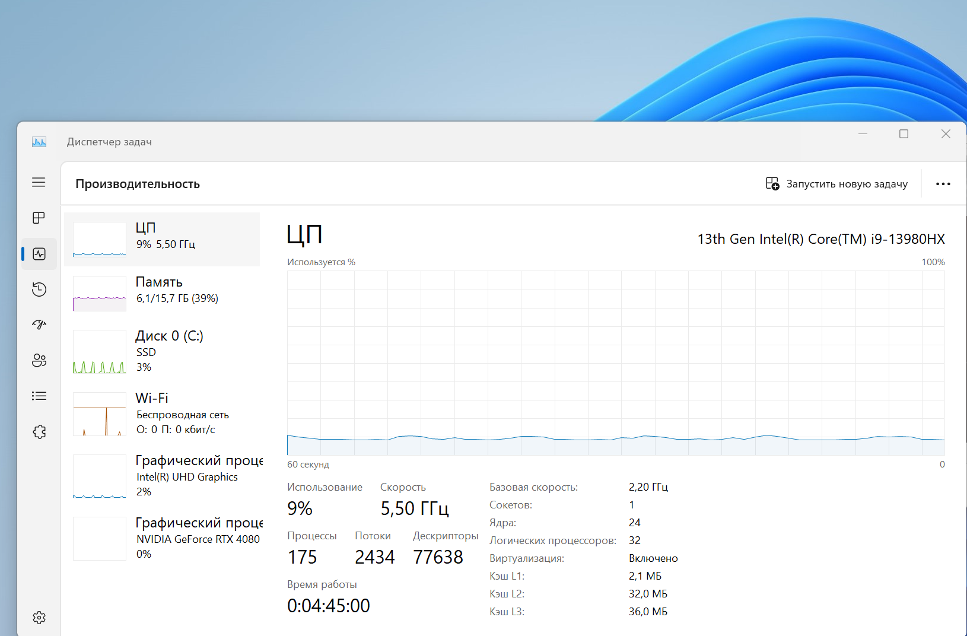The image size is (967, 636).
Task: Open the Details page list icon
Action: 39,396
